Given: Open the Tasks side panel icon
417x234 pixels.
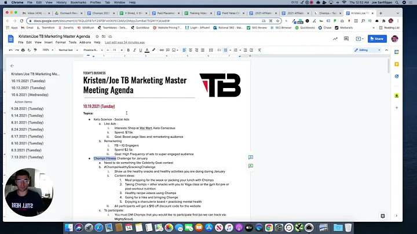Looking at the screenshot, I should [397, 76].
